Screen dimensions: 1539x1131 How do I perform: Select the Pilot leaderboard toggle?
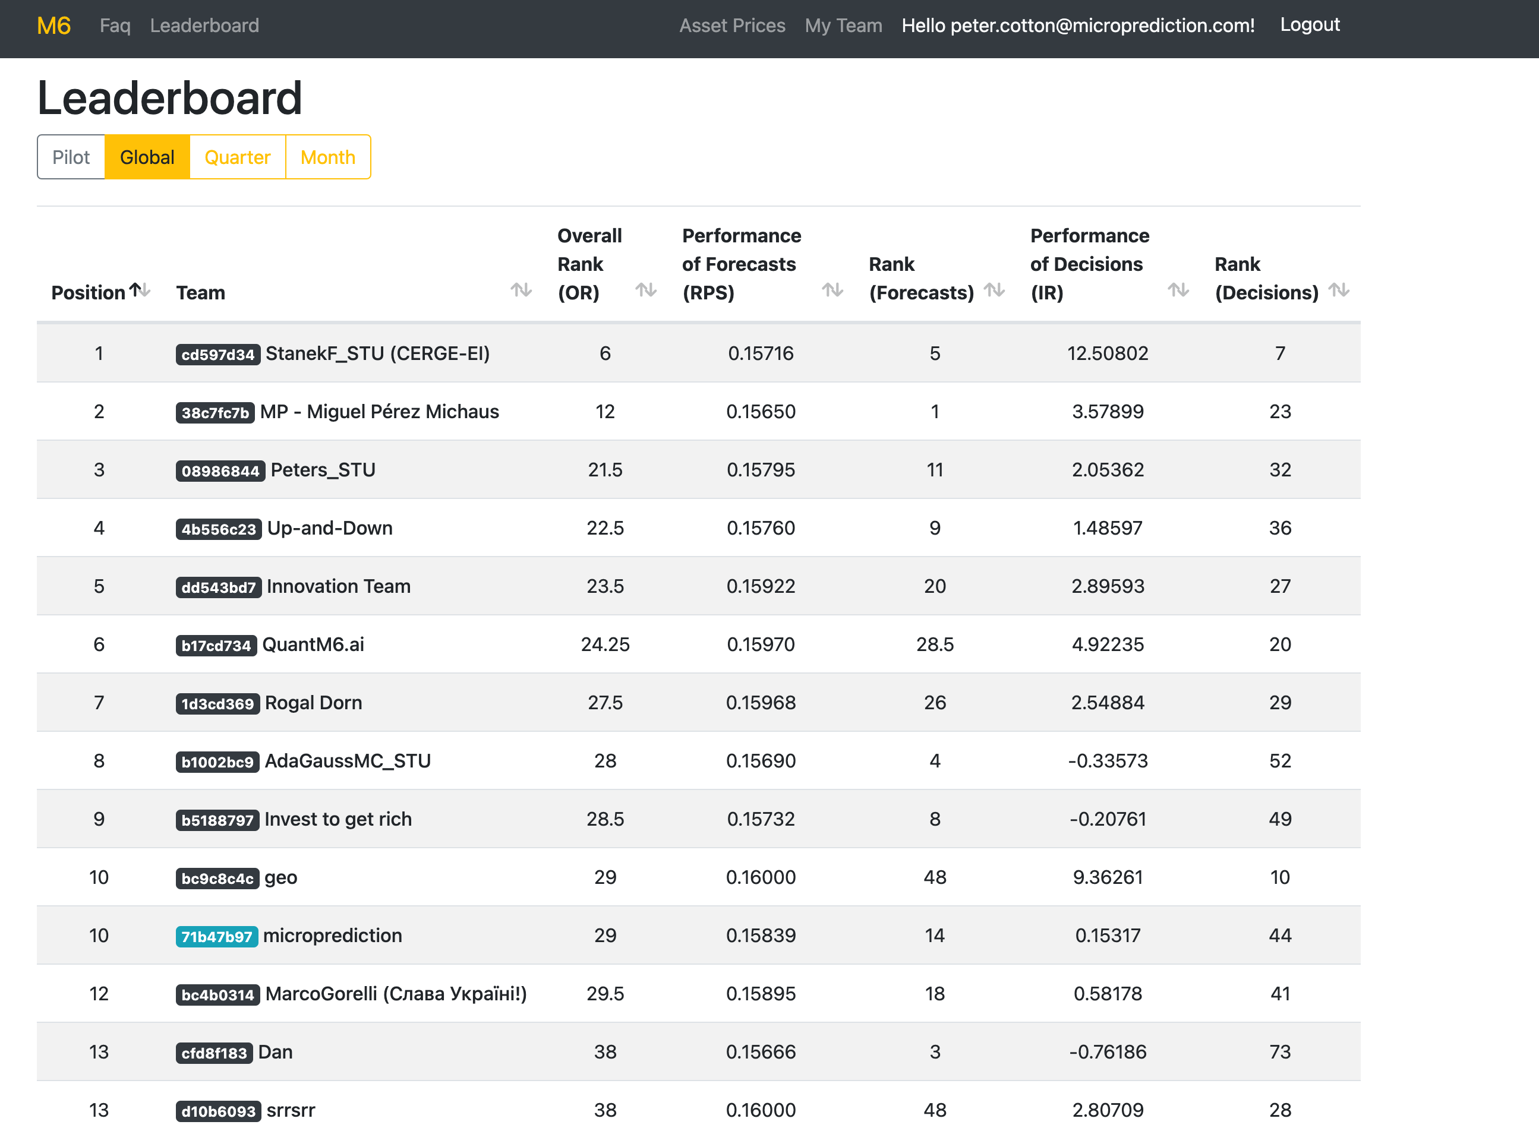click(x=71, y=157)
